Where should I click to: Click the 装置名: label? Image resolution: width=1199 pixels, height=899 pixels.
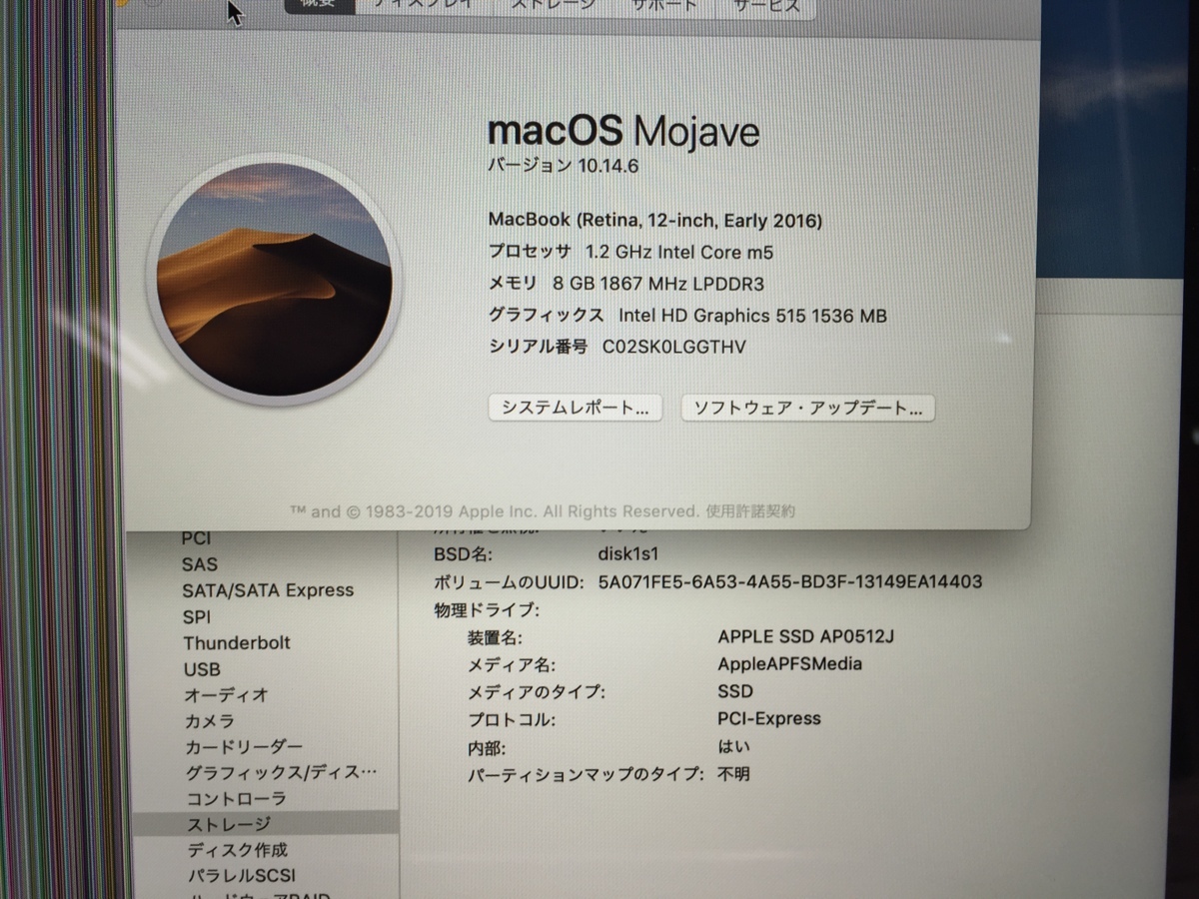pos(495,637)
